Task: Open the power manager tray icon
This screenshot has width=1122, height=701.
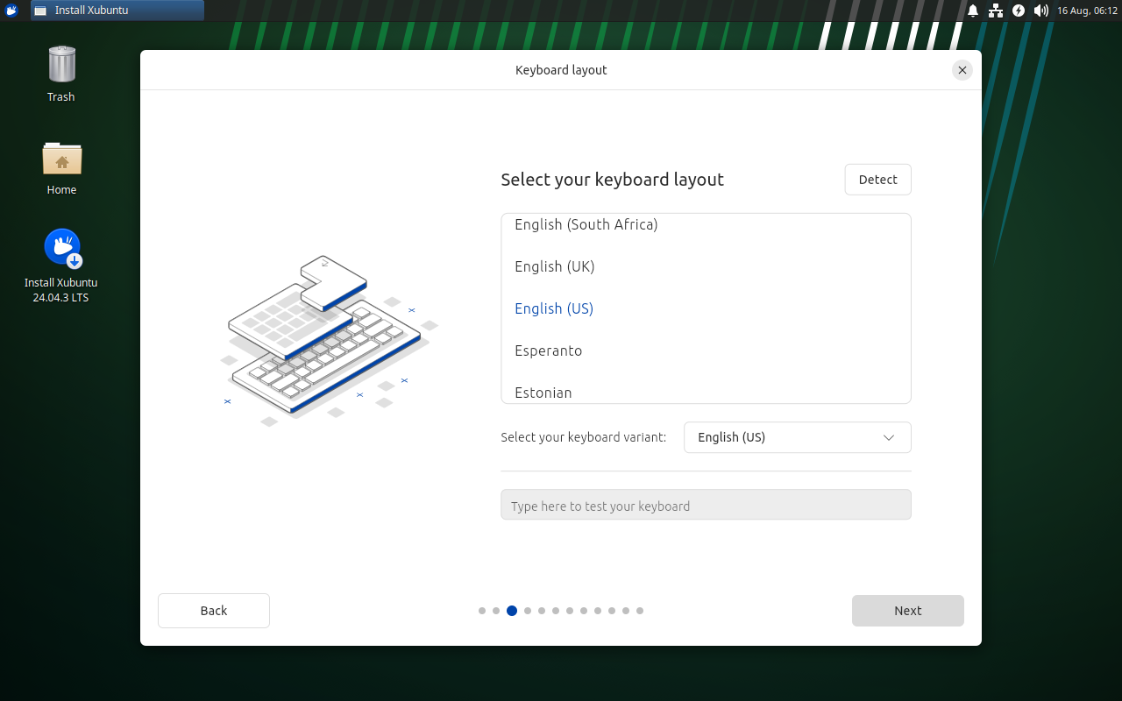Action: [1019, 11]
